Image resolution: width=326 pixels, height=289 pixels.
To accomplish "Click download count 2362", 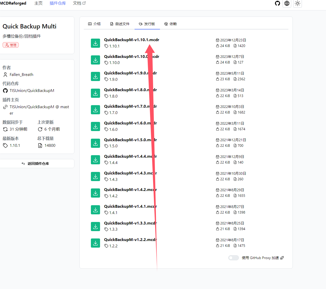I will click(x=241, y=79).
